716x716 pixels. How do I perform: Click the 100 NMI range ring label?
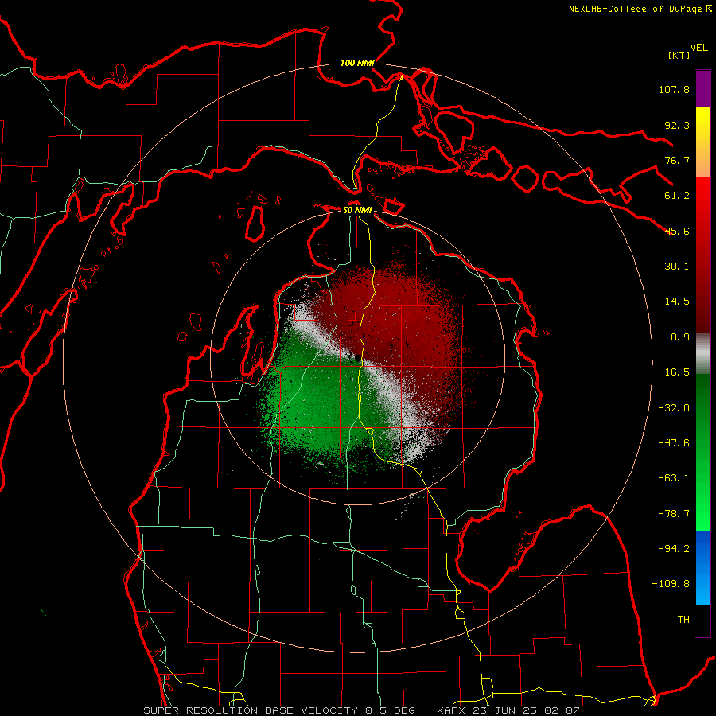tap(357, 63)
